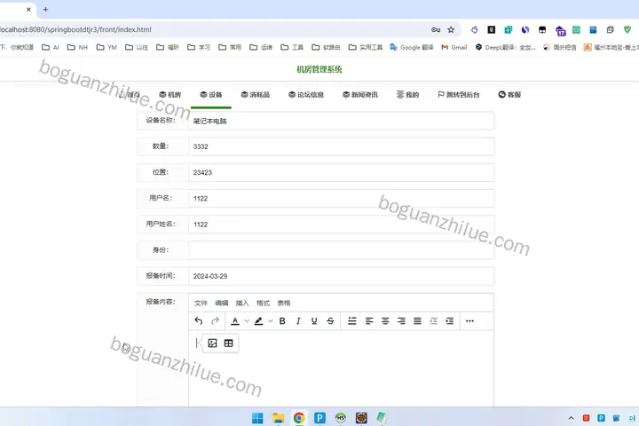Open the 文件 editor menu
Screen dimensions: 639x426
201,304
